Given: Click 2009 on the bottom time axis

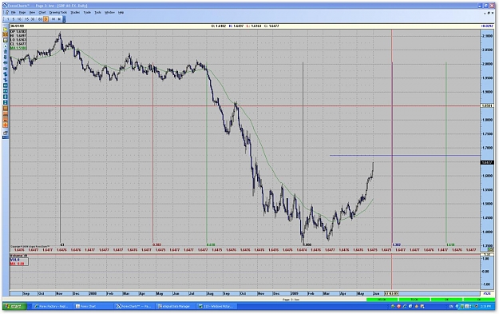Looking at the screenshot, I should pyautogui.click(x=295, y=293).
